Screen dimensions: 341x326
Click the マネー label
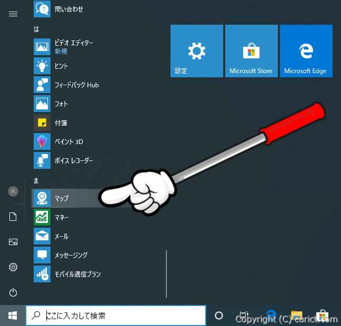pos(62,217)
